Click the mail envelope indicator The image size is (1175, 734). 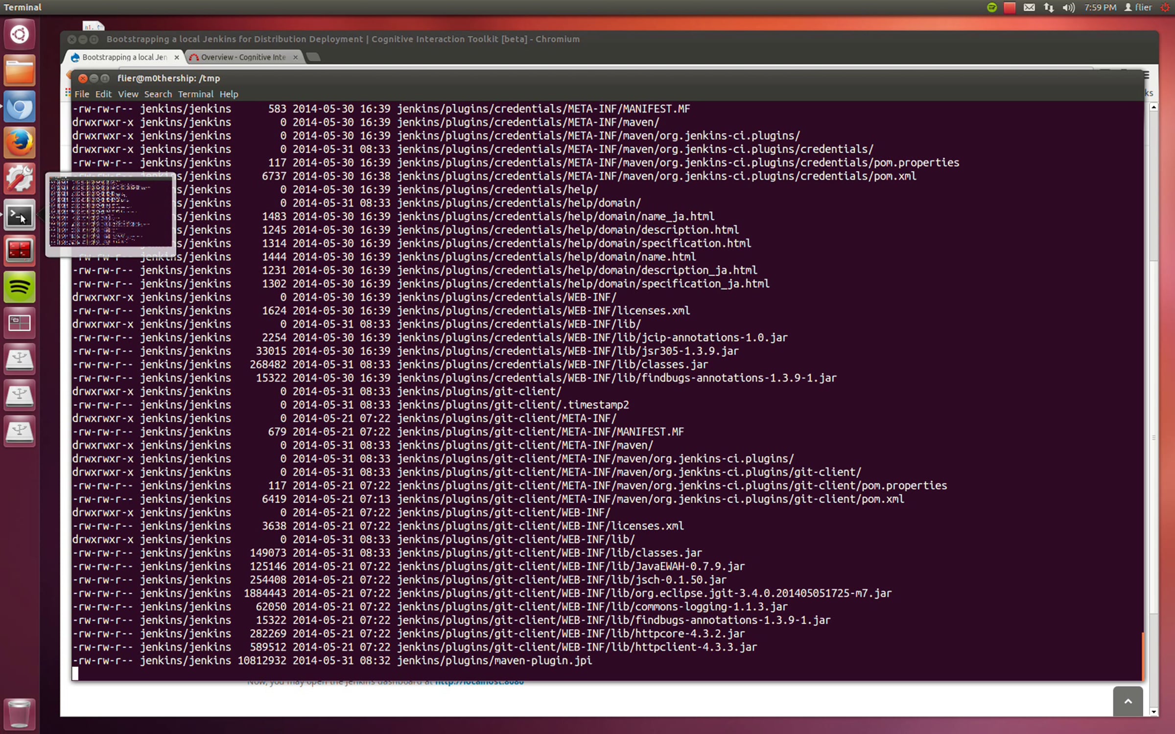(x=1029, y=7)
